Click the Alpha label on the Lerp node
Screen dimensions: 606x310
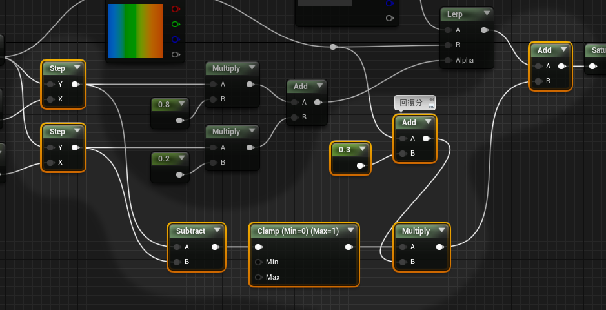click(x=465, y=60)
